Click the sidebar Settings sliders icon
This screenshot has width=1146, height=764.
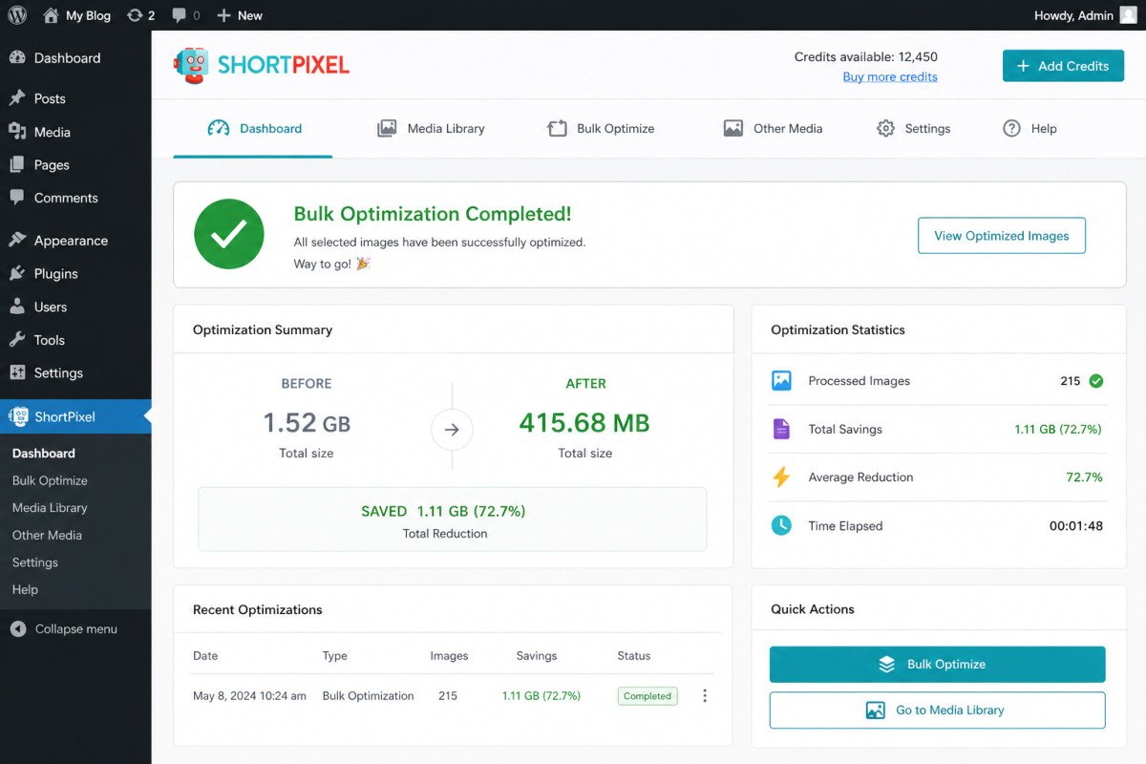(x=17, y=372)
